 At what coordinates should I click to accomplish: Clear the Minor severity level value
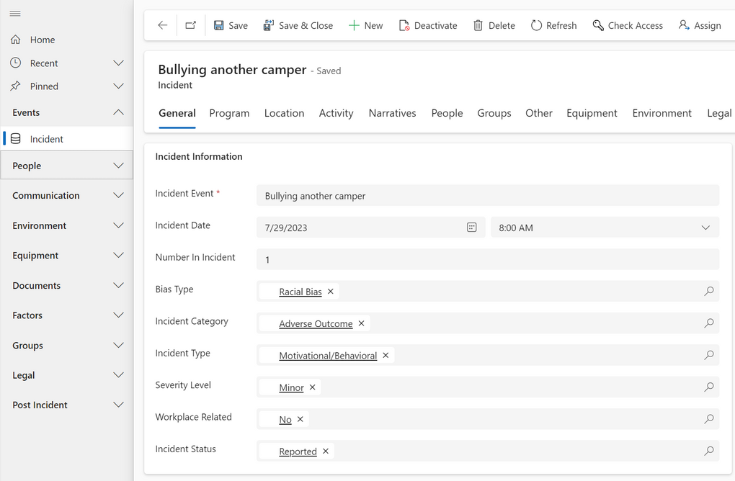pyautogui.click(x=312, y=387)
